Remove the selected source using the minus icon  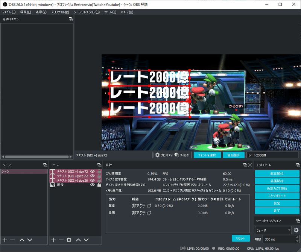click(61, 240)
